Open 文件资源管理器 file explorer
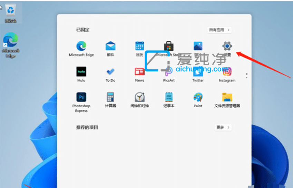 click(x=227, y=97)
